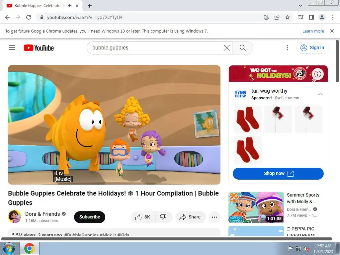Open Chrome three-dot menu

coord(333,17)
